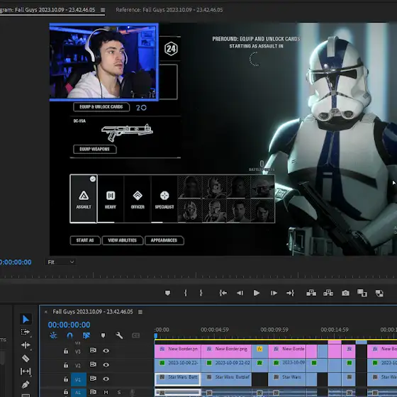This screenshot has height=397, width=397.
Task: Toggle lock on track V3
Action: pos(66,351)
